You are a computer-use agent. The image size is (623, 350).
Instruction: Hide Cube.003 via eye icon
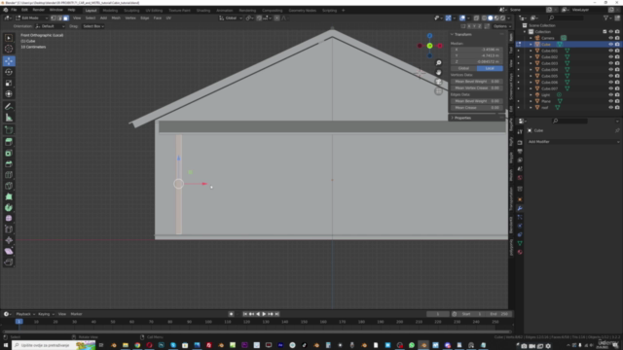click(x=610, y=63)
